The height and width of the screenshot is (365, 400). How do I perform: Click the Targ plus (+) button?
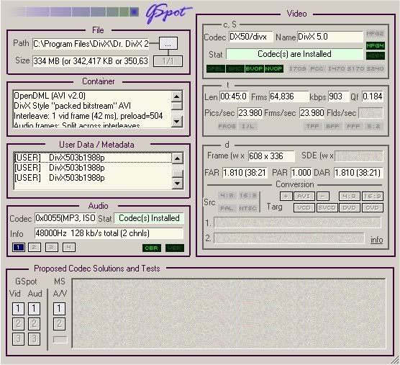[x=286, y=197]
